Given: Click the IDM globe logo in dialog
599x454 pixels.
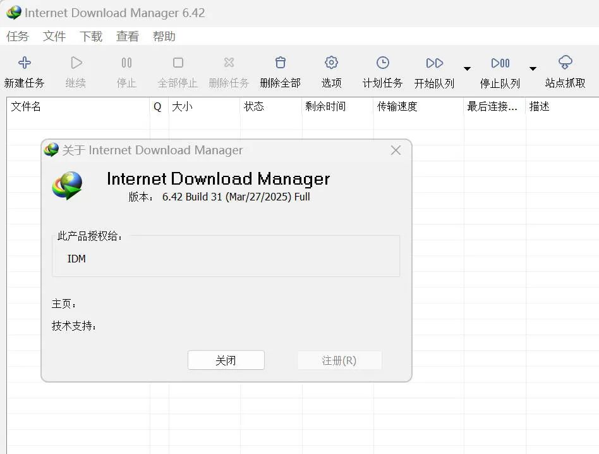Looking at the screenshot, I should [x=67, y=185].
